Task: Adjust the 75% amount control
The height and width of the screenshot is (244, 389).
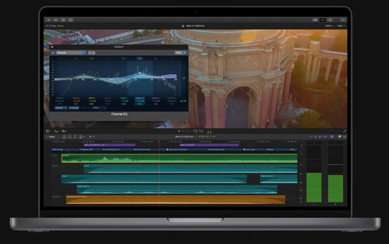Action: coord(178,53)
